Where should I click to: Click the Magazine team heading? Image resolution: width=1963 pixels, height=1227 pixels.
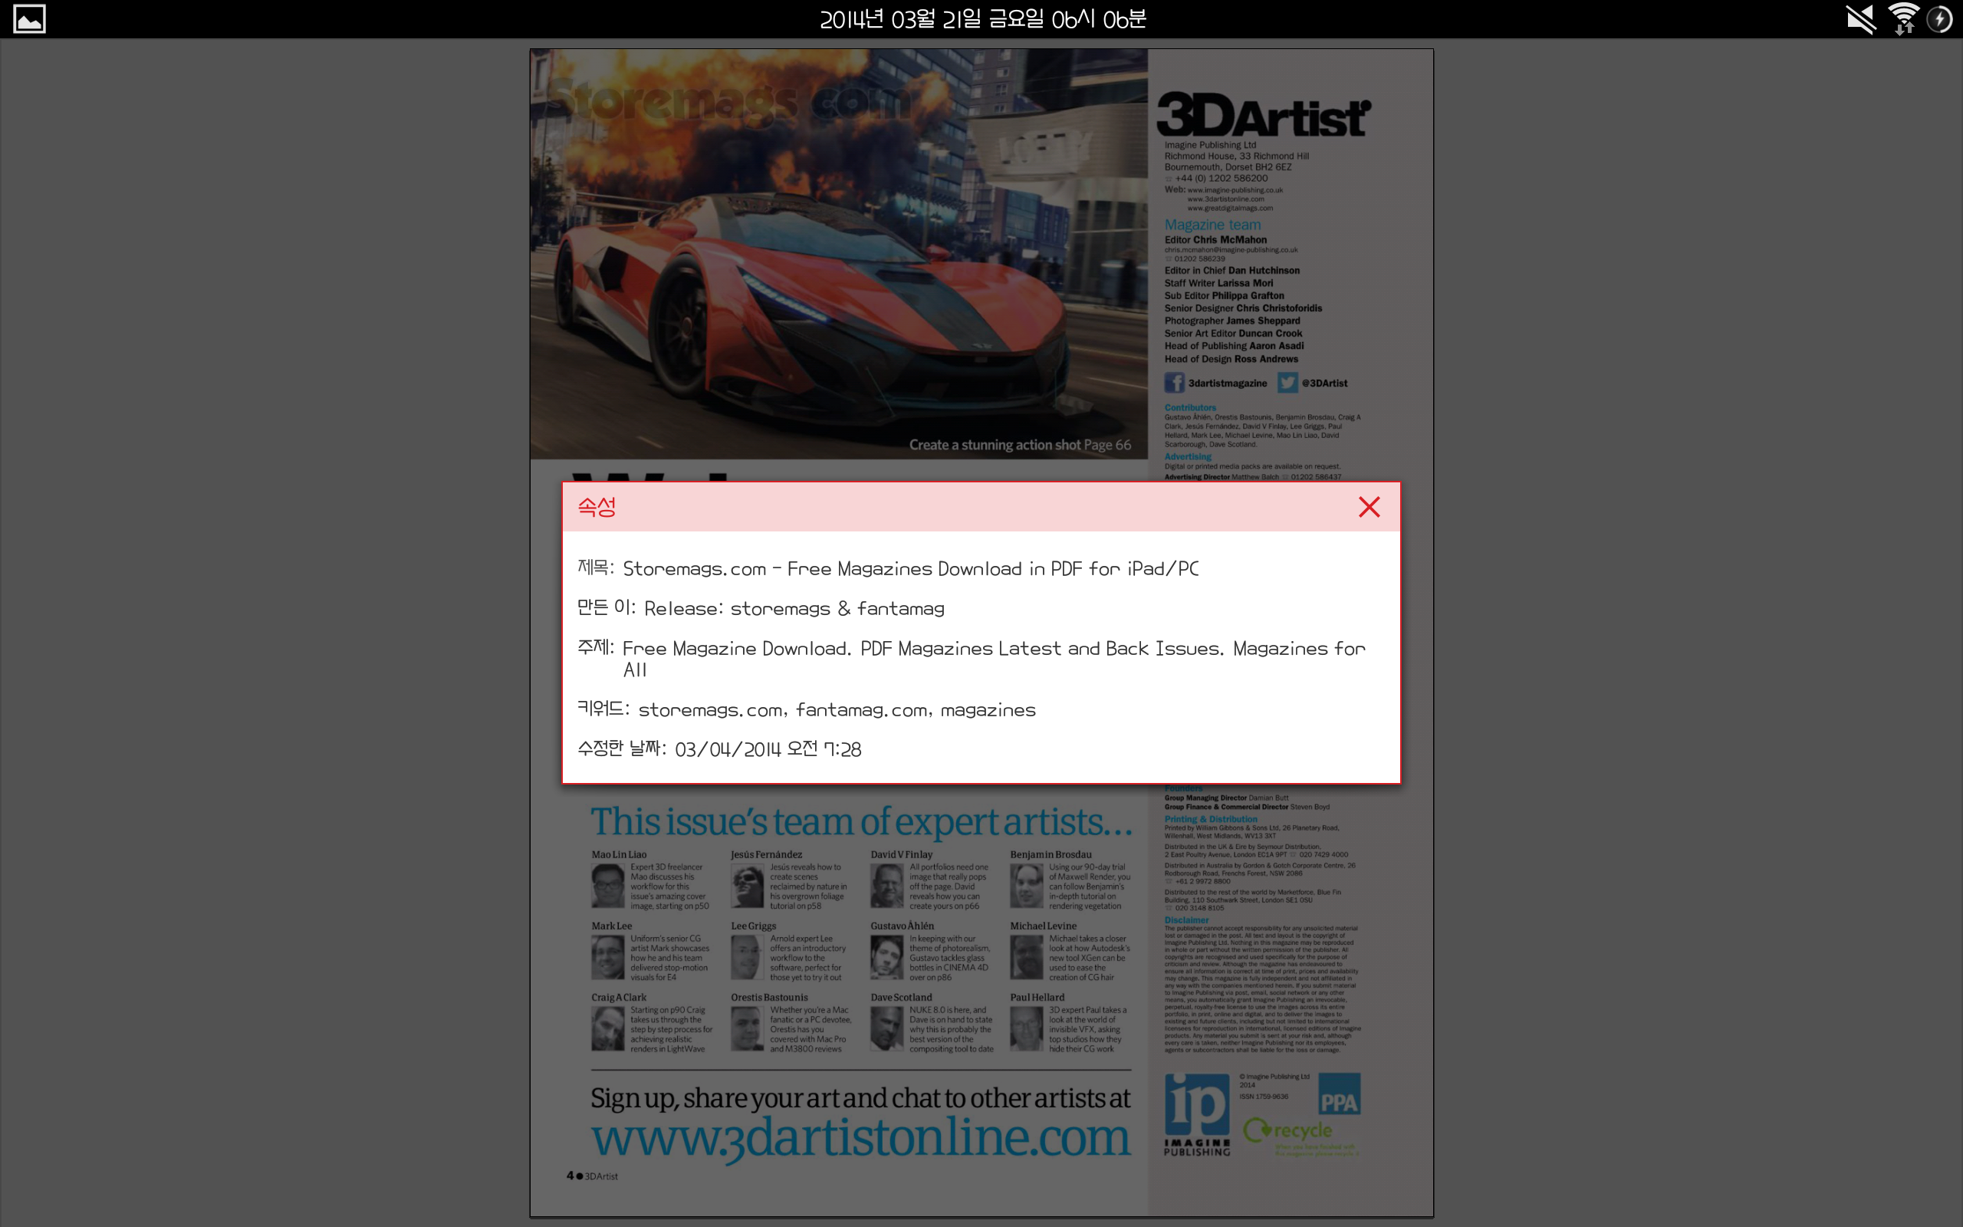tap(1212, 225)
